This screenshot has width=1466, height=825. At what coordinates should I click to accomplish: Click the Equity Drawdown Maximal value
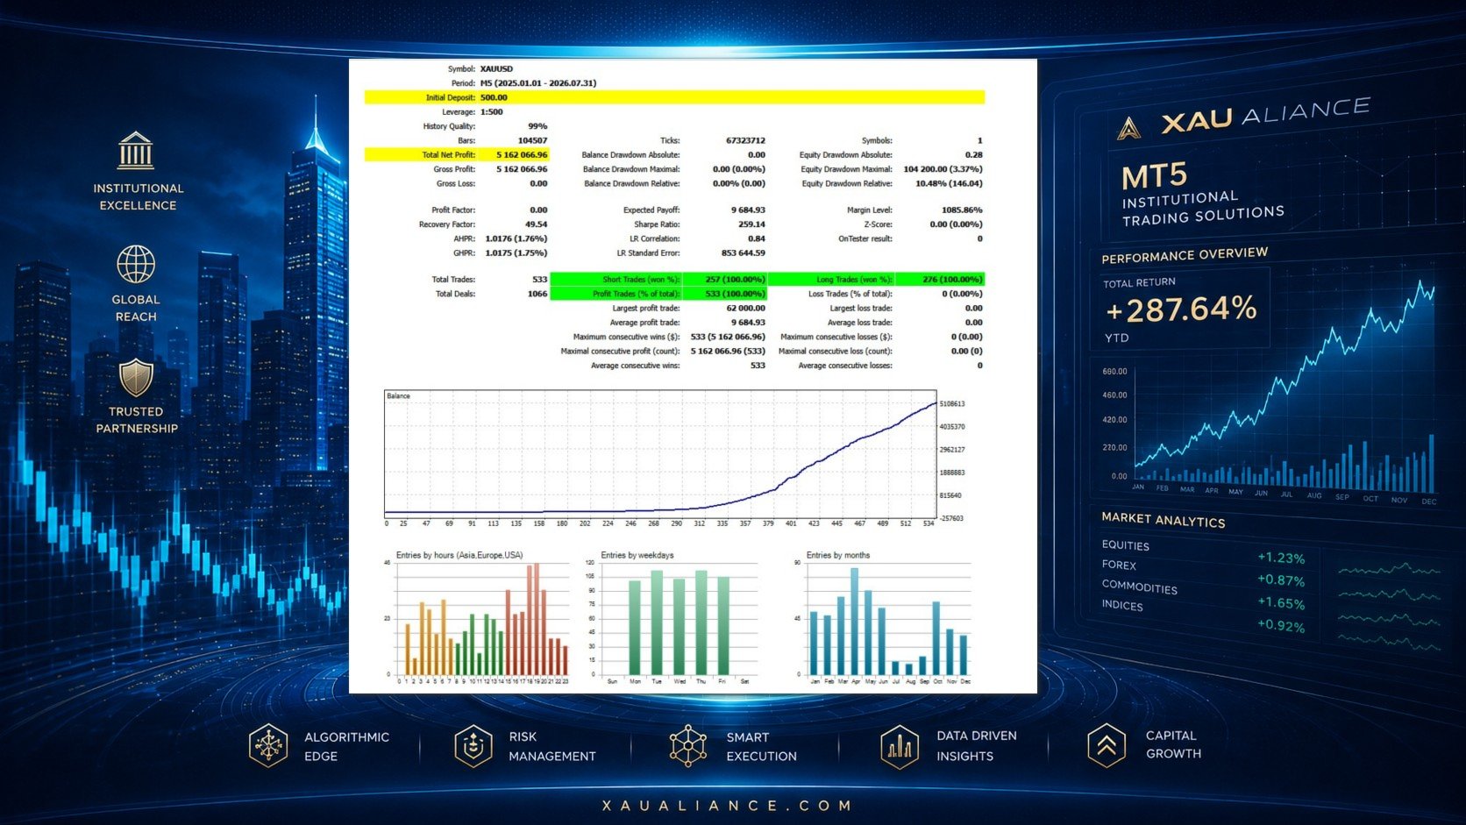[x=943, y=169]
